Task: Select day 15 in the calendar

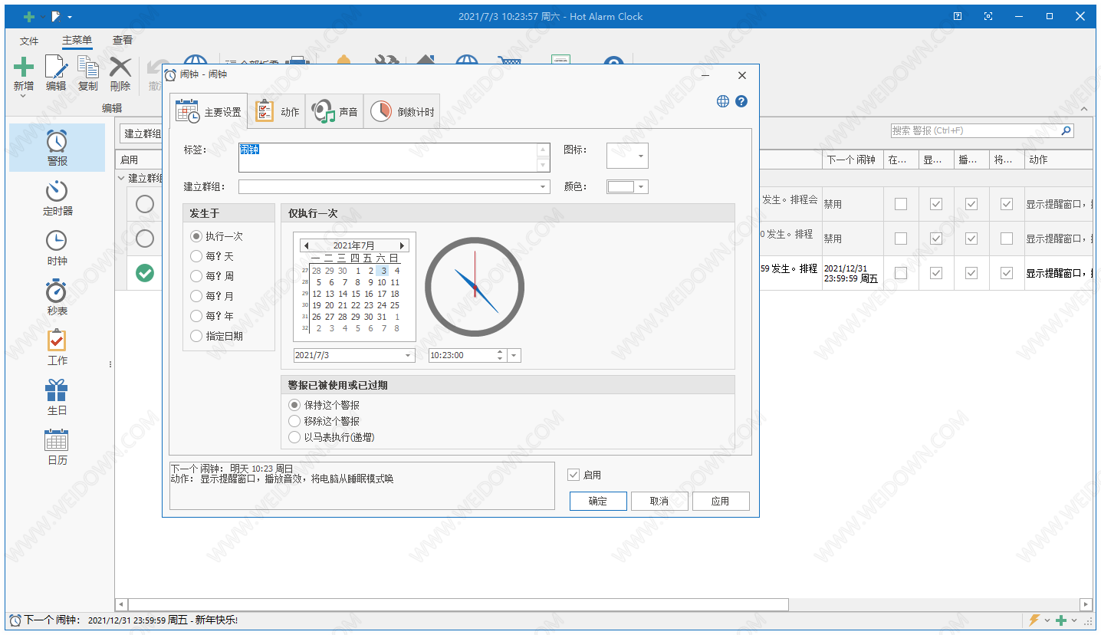Action: click(x=356, y=294)
